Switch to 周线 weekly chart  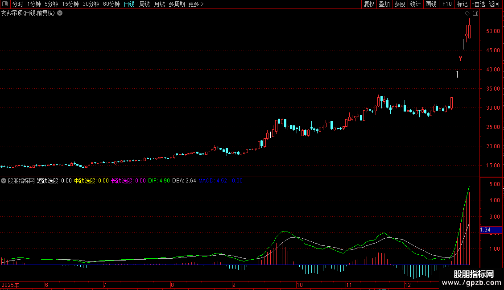145,4
